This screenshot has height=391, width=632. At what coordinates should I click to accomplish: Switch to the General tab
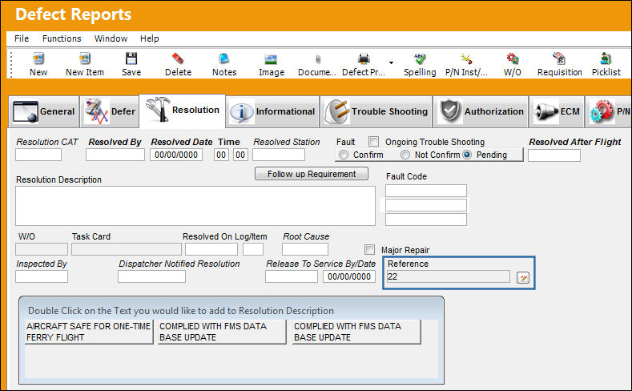coord(43,111)
